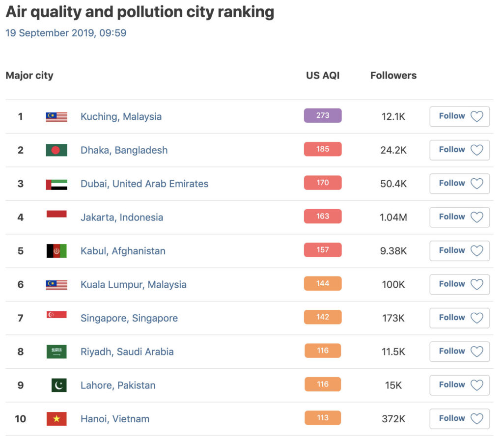
Task: Hit Follow on the Dubai row
Action: pyautogui.click(x=459, y=184)
